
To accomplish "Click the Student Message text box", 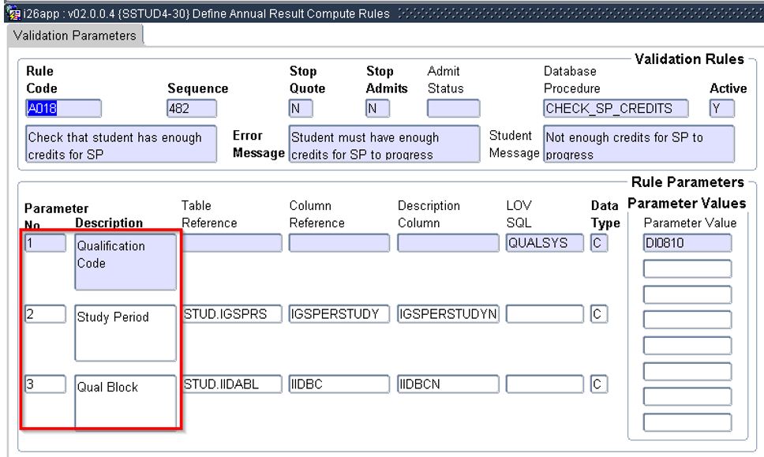I will [639, 145].
